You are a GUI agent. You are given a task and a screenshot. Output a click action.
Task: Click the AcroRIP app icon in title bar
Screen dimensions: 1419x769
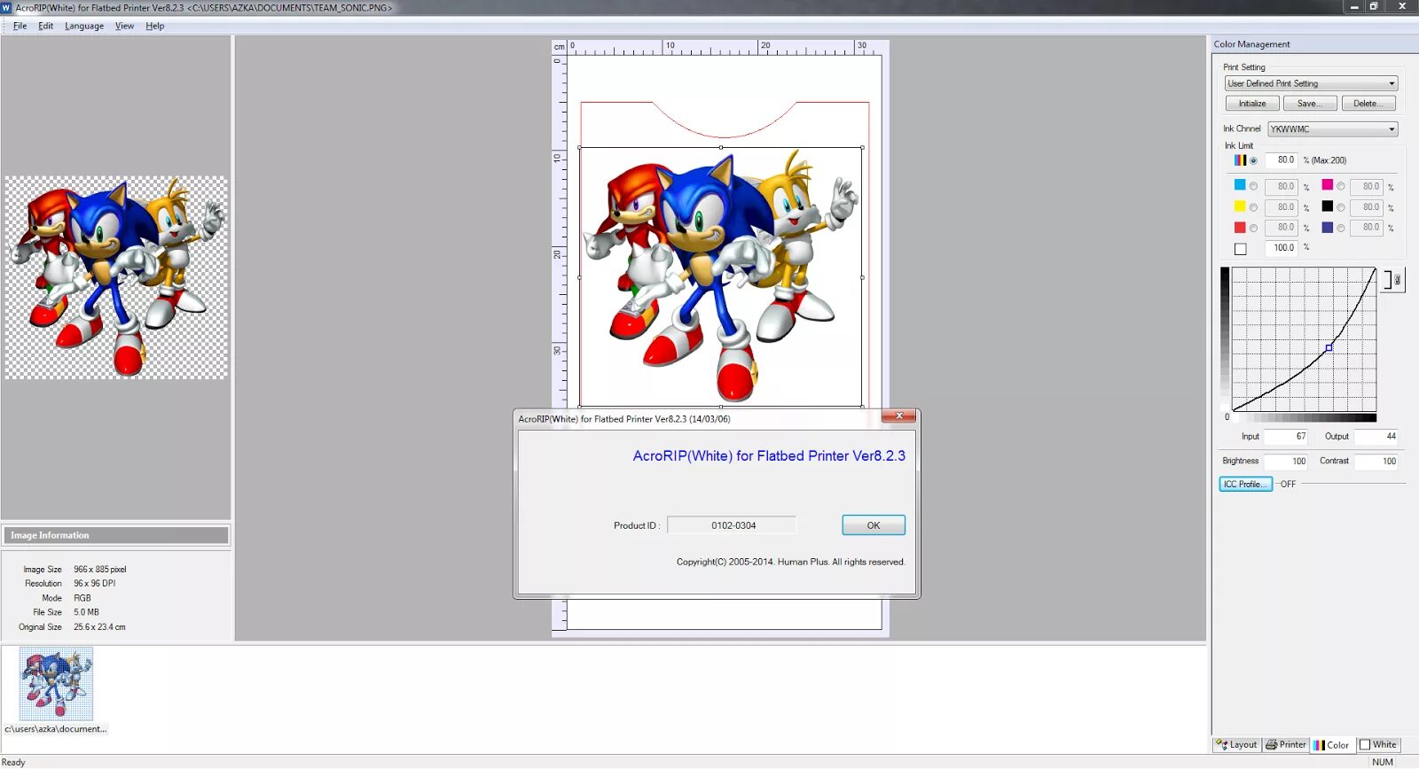[x=6, y=7]
